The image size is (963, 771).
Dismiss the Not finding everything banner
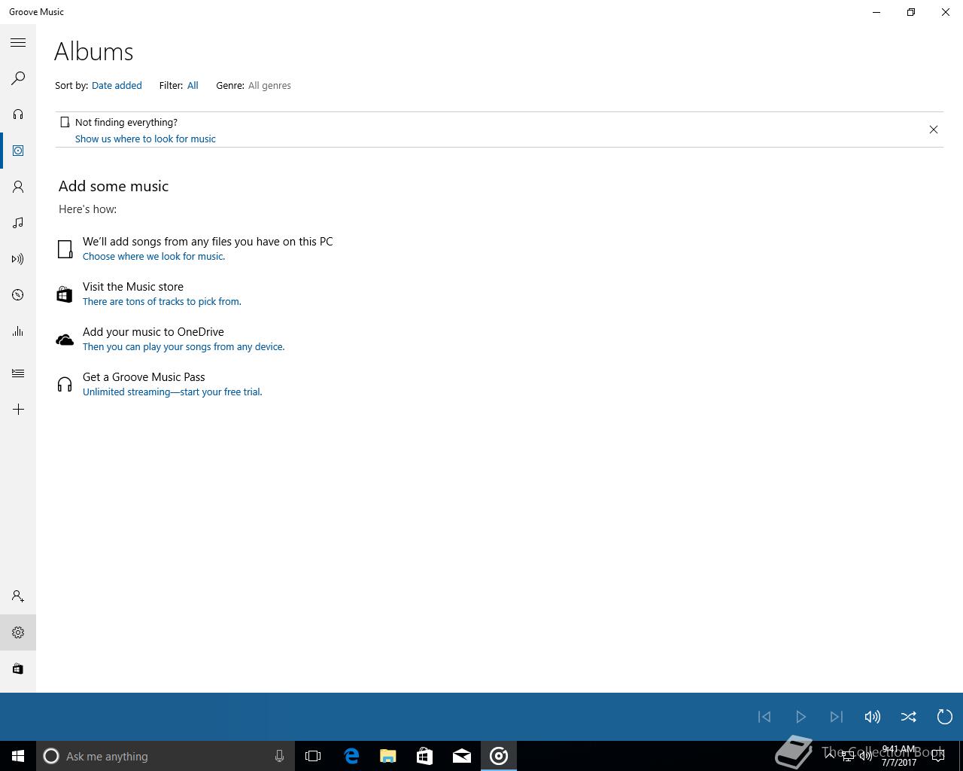tap(934, 130)
